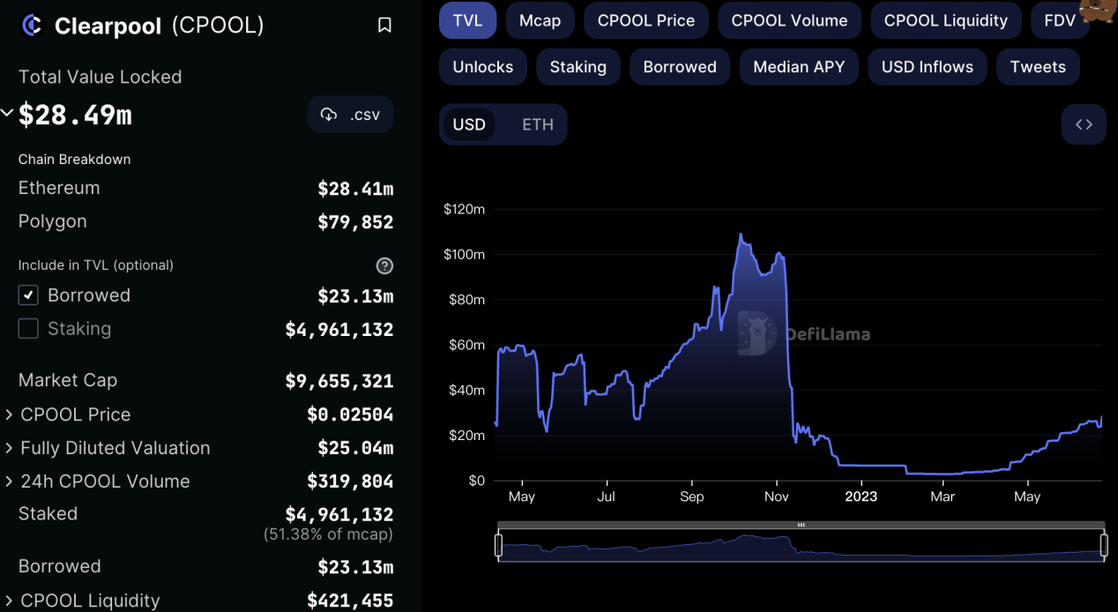Collapse the Total Value Locked breakdown

(8, 114)
